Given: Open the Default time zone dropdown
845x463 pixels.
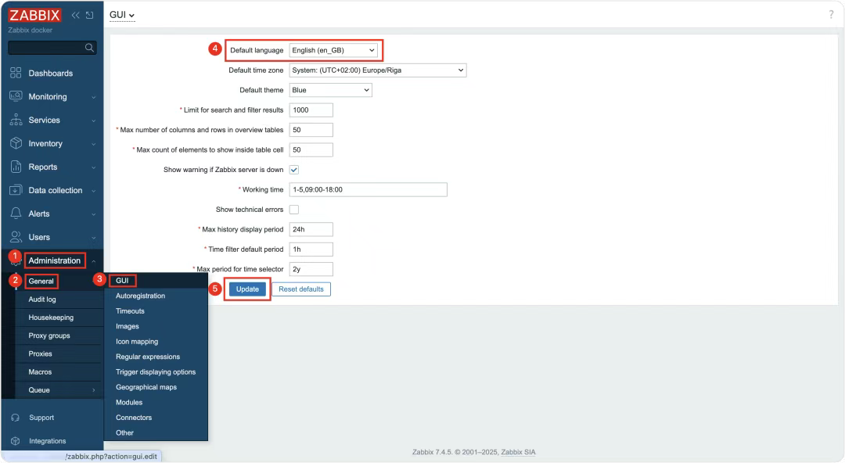Looking at the screenshot, I should 378,70.
